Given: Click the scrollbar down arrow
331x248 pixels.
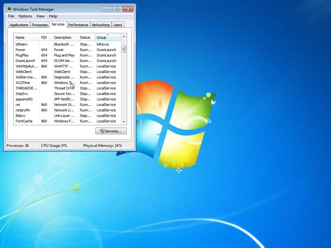Looking at the screenshot, I should pos(124,122).
